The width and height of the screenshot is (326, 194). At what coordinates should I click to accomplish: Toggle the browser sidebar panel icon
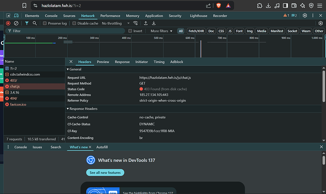285,6
